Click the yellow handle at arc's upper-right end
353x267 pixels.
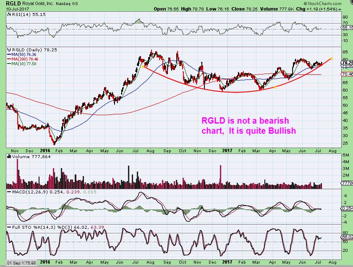pos(331,58)
